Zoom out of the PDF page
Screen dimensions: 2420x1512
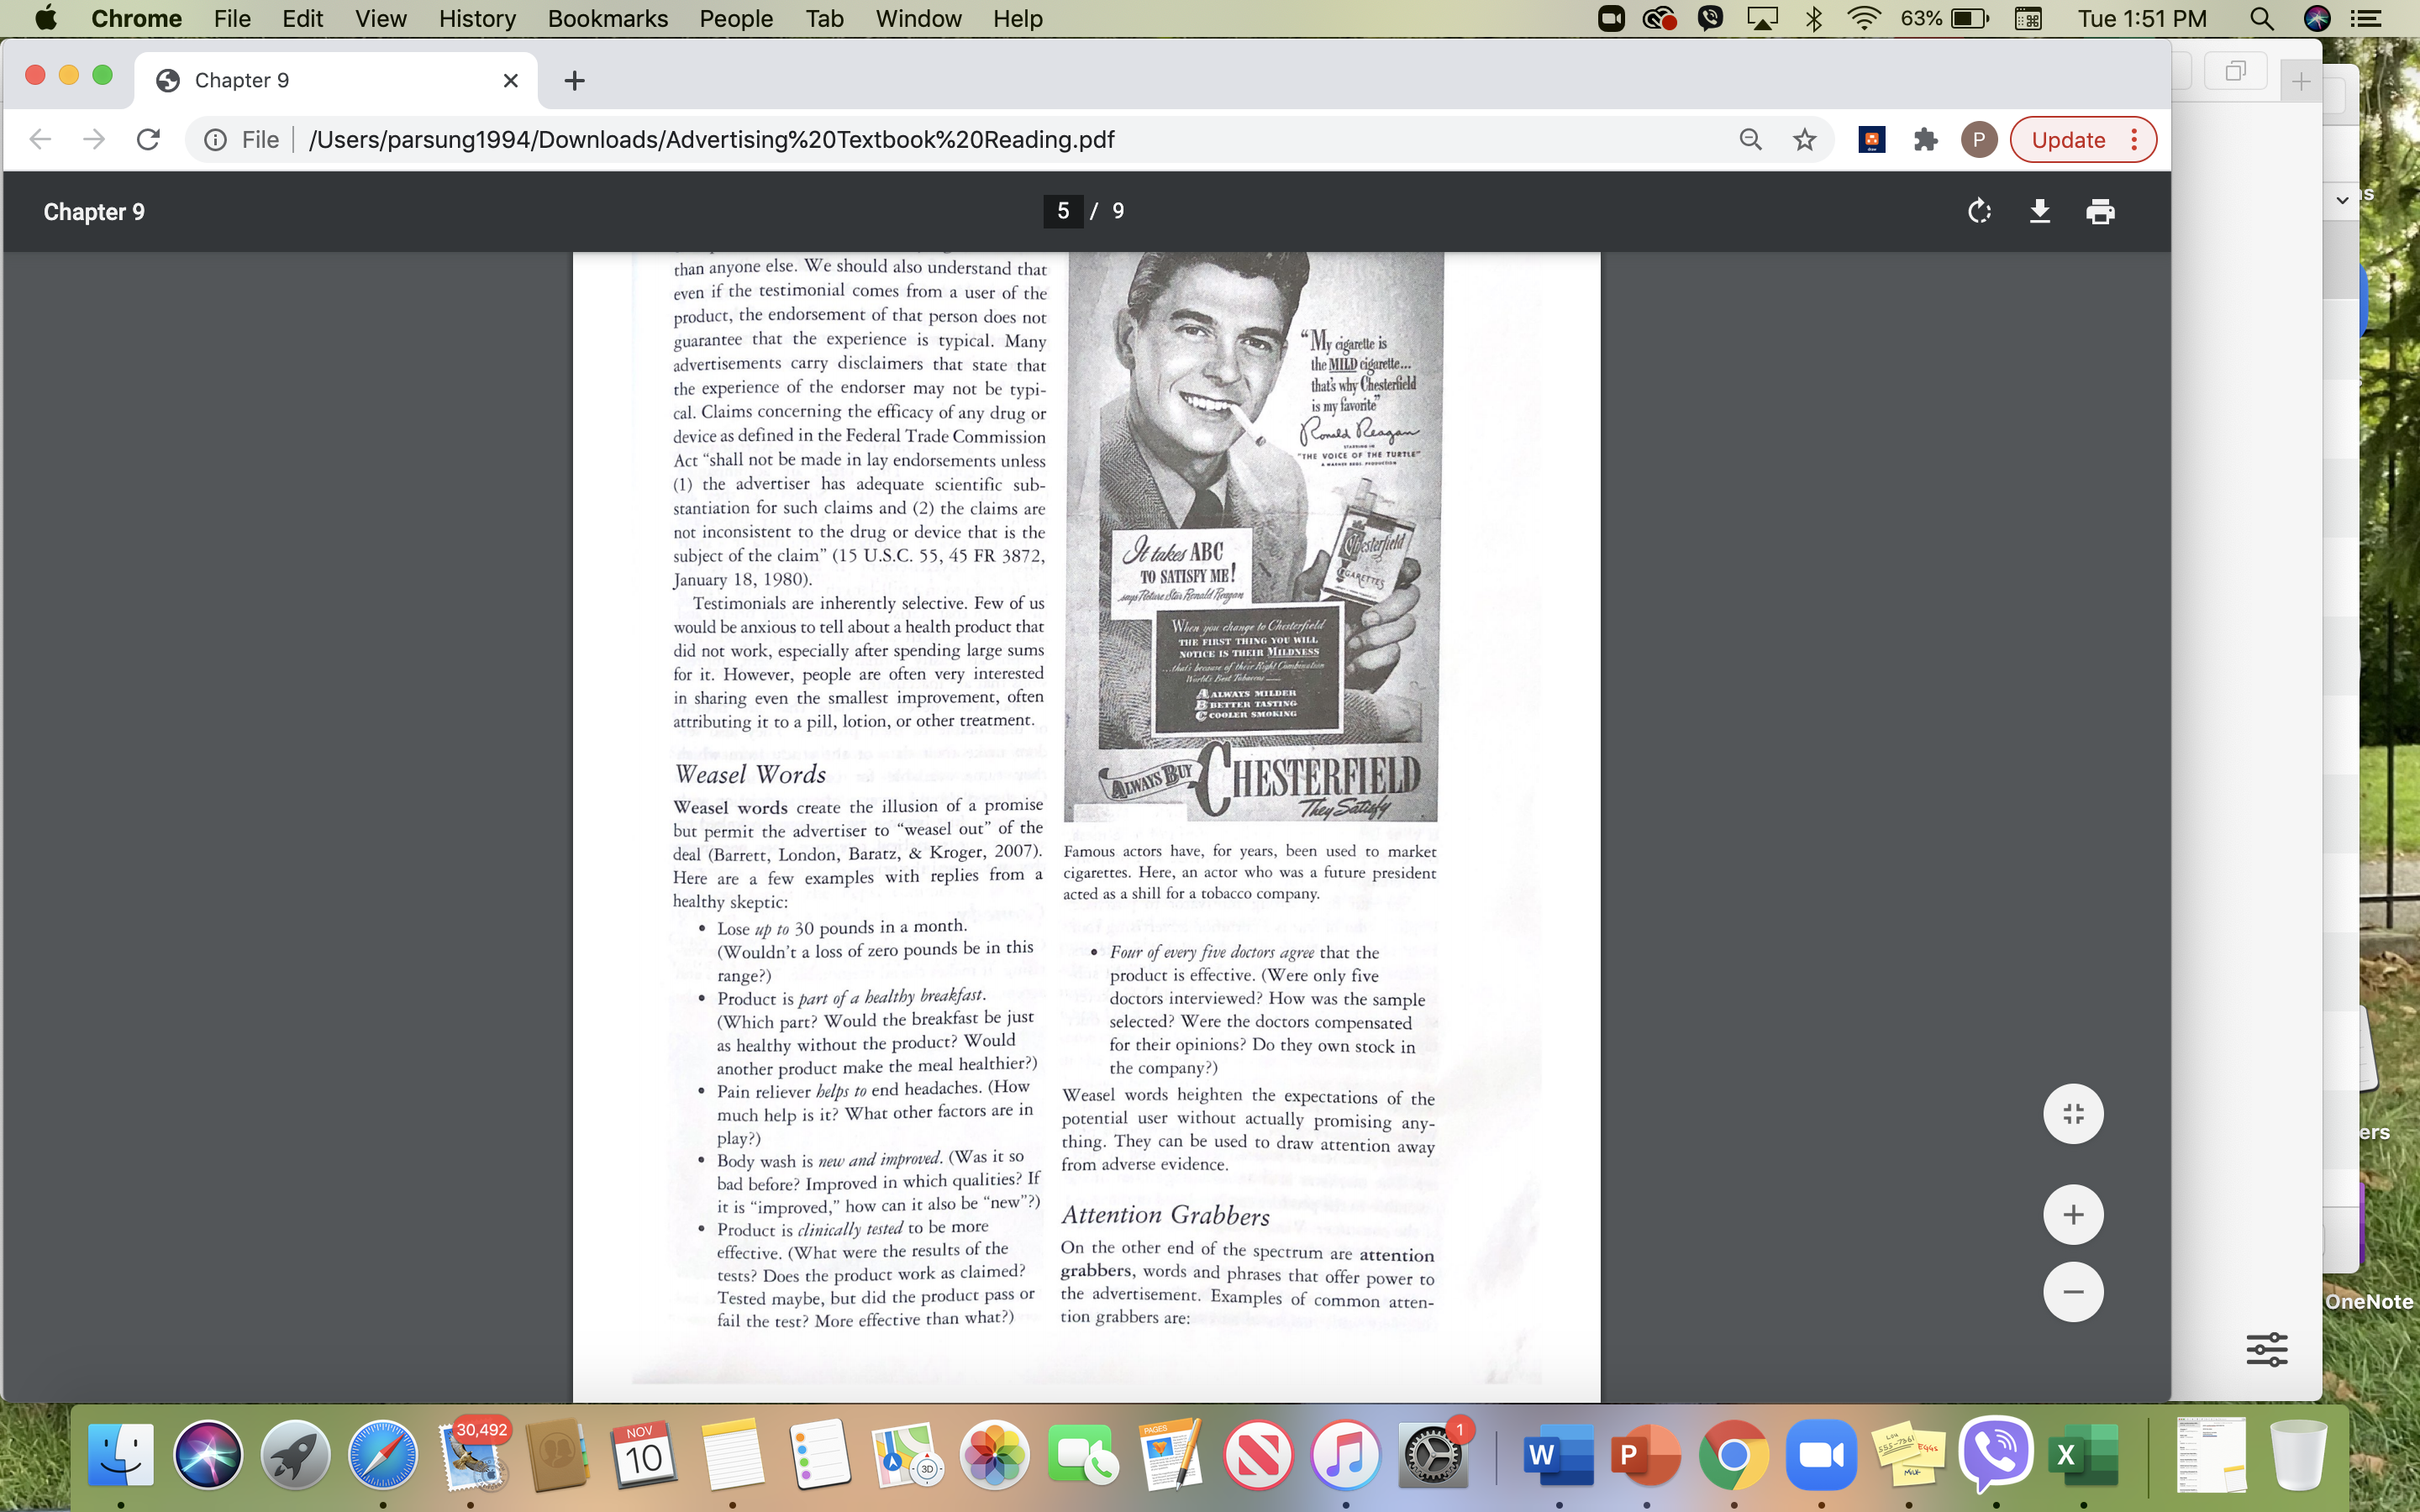(x=2073, y=1291)
